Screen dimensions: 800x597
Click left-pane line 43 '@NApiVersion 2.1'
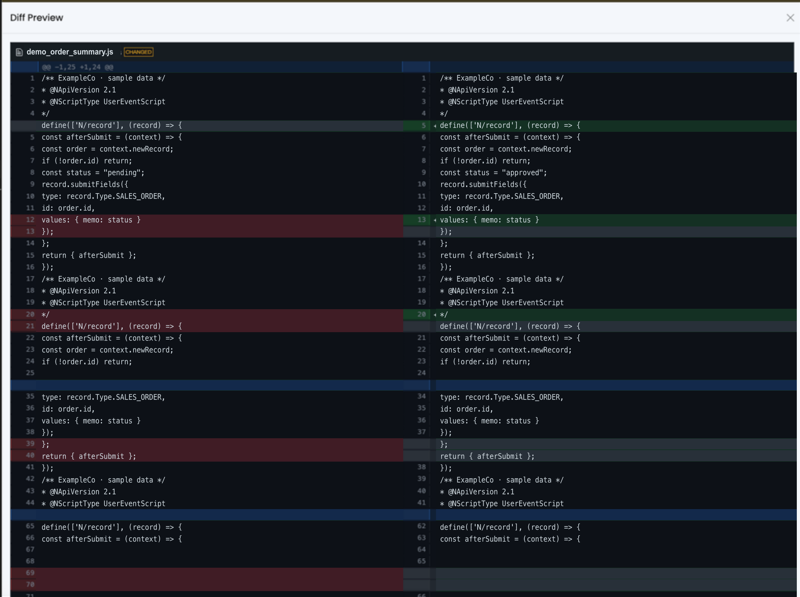click(79, 492)
